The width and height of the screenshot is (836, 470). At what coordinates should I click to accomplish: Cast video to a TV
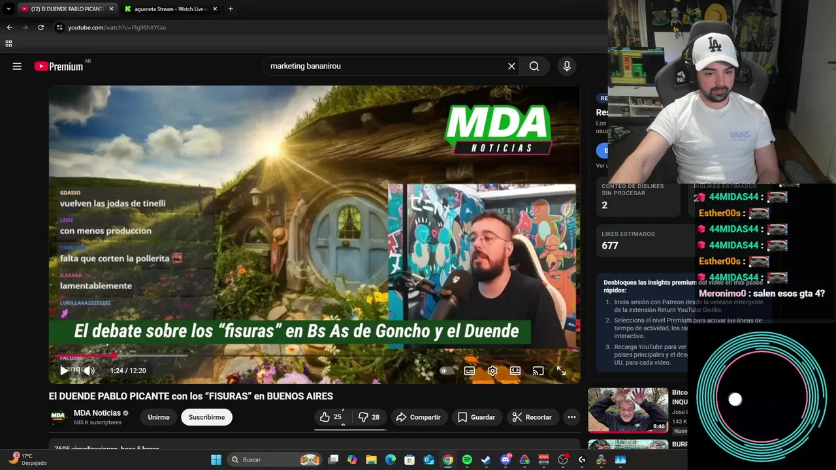538,370
